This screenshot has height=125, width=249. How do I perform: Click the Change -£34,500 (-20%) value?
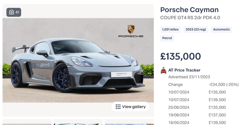224,84
